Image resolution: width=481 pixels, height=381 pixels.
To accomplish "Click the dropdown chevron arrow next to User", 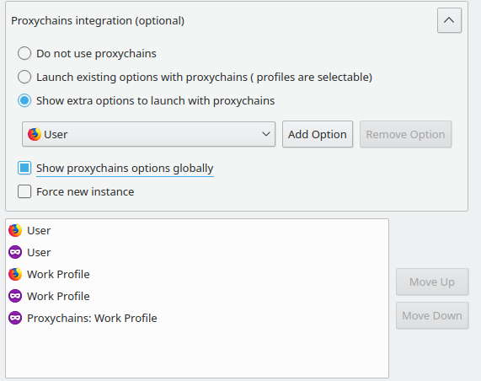I will tap(266, 134).
